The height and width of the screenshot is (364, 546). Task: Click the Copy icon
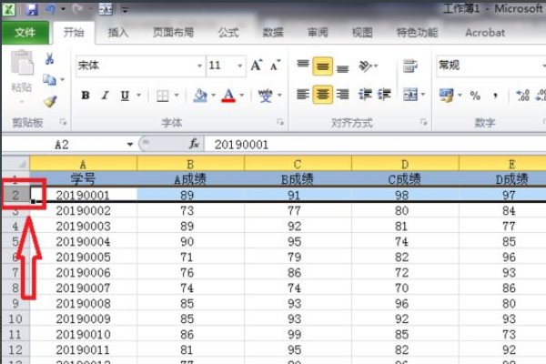pyautogui.click(x=49, y=80)
